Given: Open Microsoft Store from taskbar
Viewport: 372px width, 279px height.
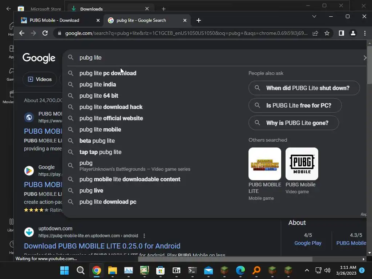Looking at the screenshot, I should tap(160, 270).
